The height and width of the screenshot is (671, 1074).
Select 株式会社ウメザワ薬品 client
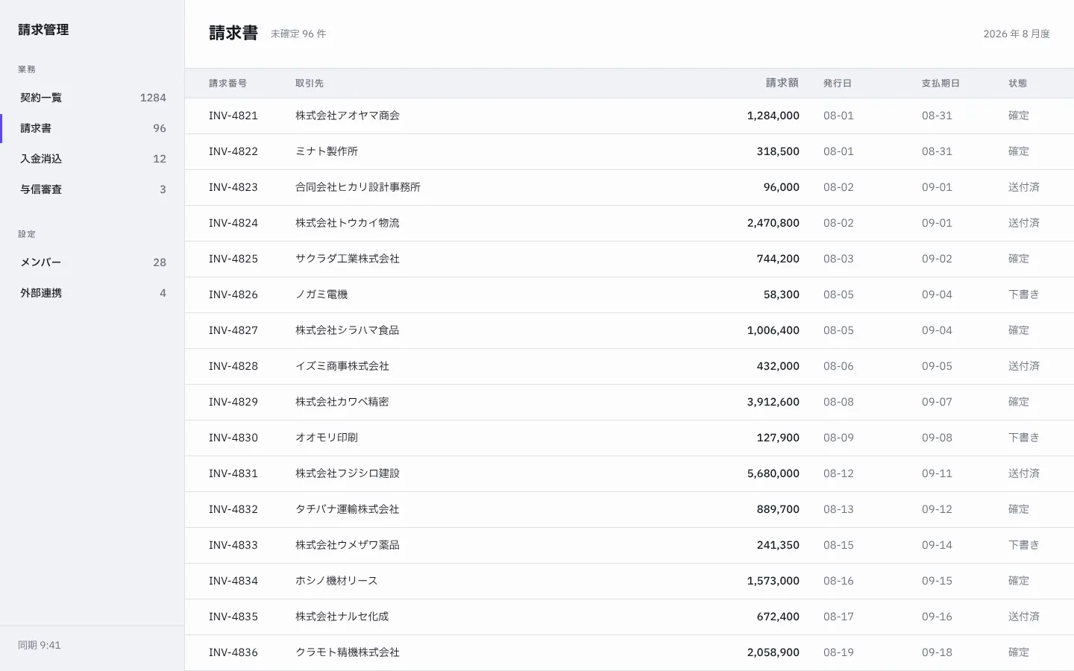tap(348, 545)
